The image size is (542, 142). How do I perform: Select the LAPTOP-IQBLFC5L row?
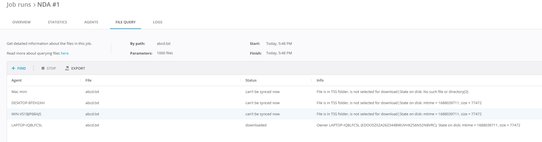27,125
